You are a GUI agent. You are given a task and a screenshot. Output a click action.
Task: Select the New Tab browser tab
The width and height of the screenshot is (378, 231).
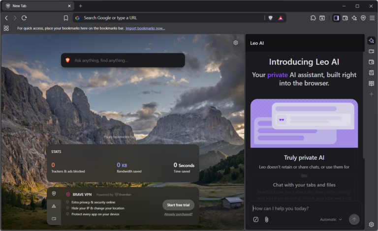pyautogui.click(x=37, y=6)
